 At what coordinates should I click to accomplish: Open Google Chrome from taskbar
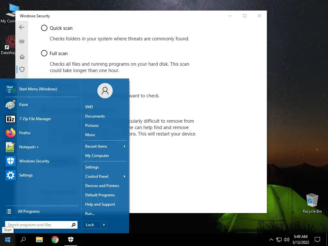click(55, 240)
